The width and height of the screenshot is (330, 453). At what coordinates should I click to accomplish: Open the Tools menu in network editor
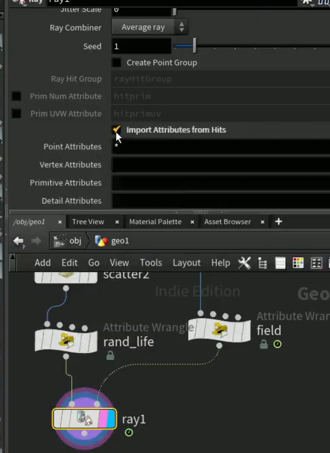pos(151,263)
